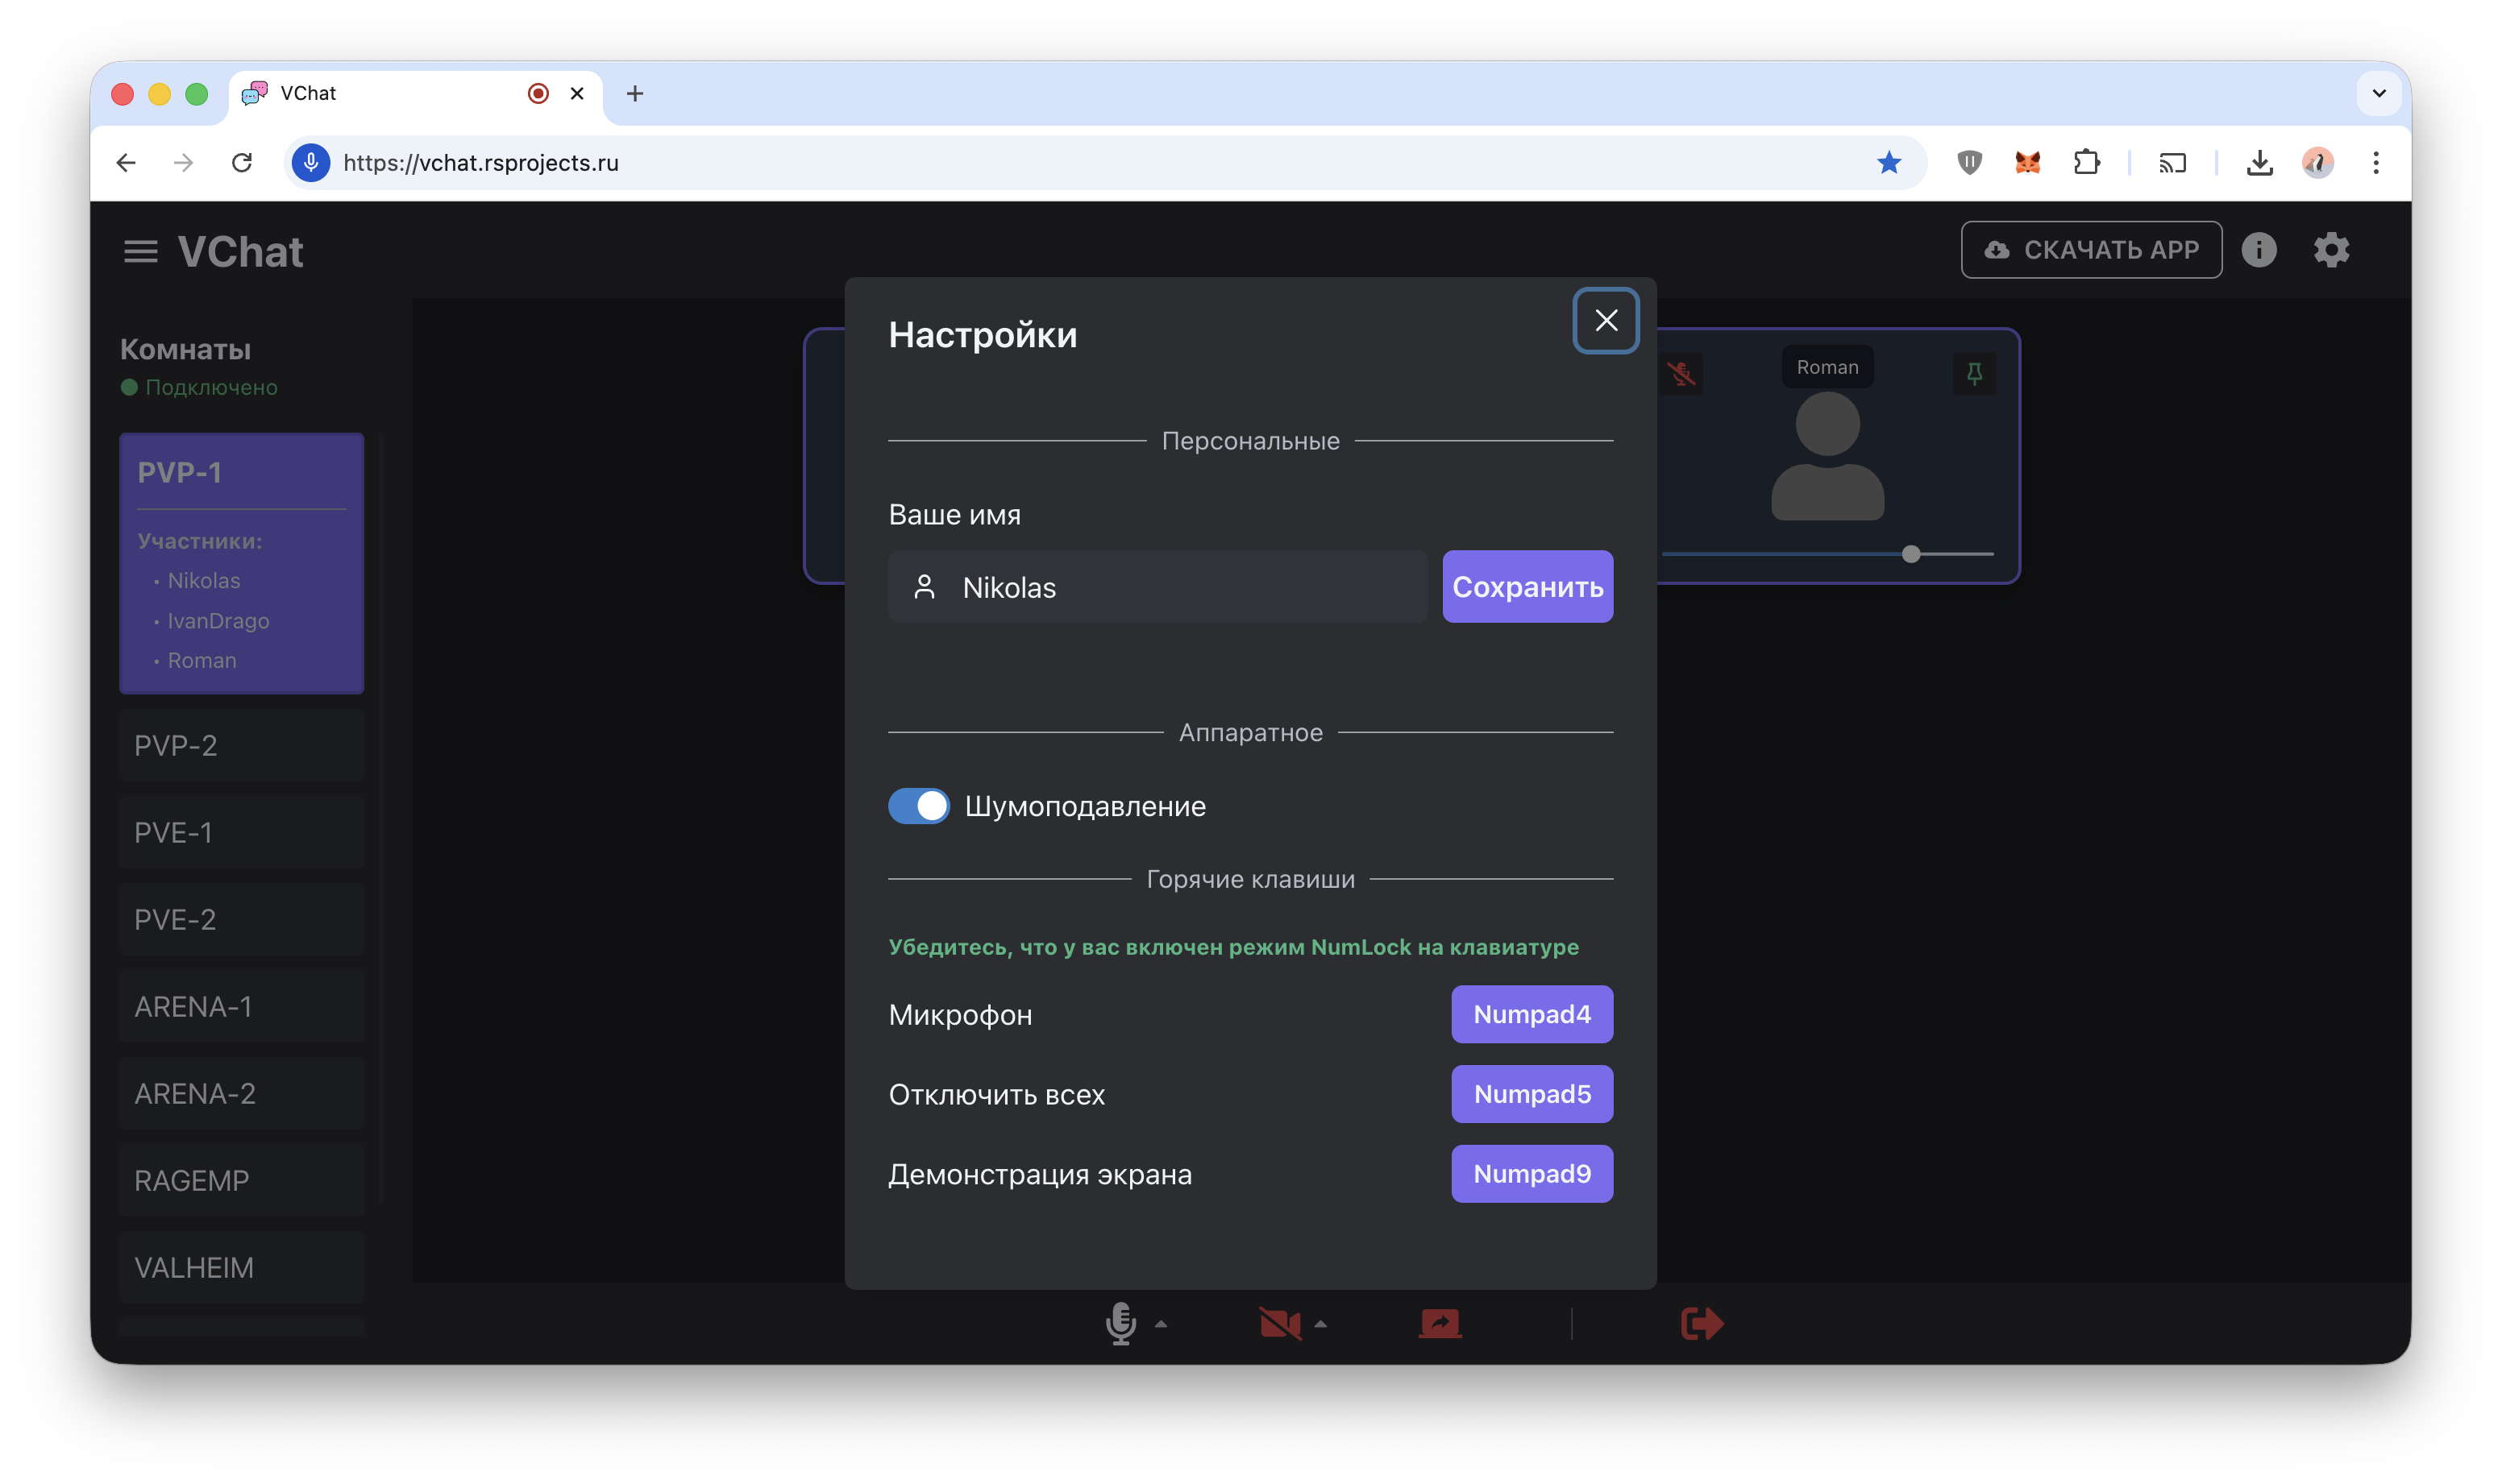Click the Сохранить button
Screen dimensions: 2502x1484
[x=1527, y=587]
